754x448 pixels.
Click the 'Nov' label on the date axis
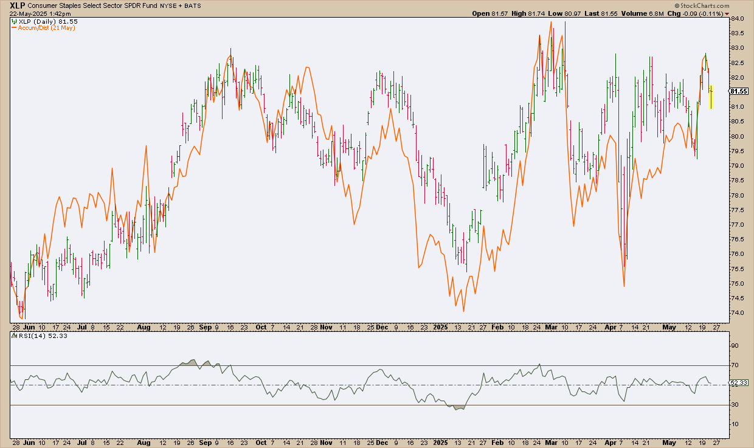[x=325, y=327]
